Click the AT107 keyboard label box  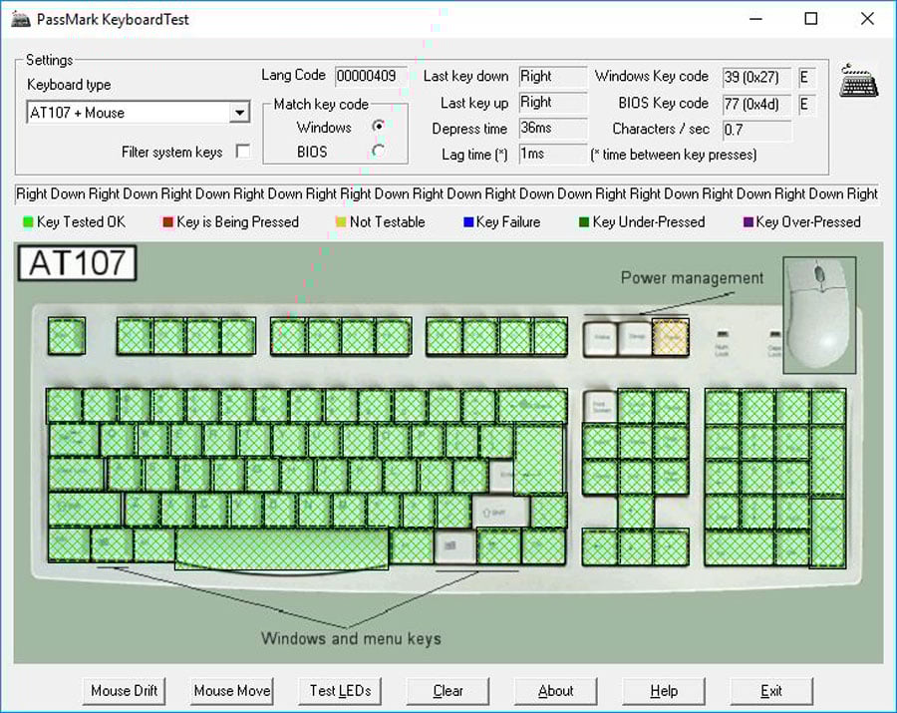[x=77, y=263]
